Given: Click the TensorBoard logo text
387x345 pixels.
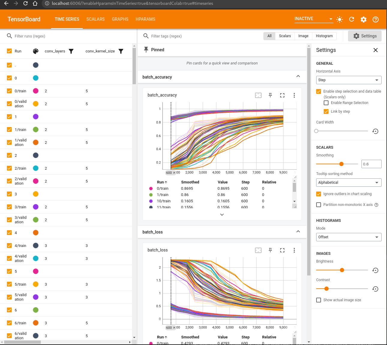Looking at the screenshot, I should [24, 19].
